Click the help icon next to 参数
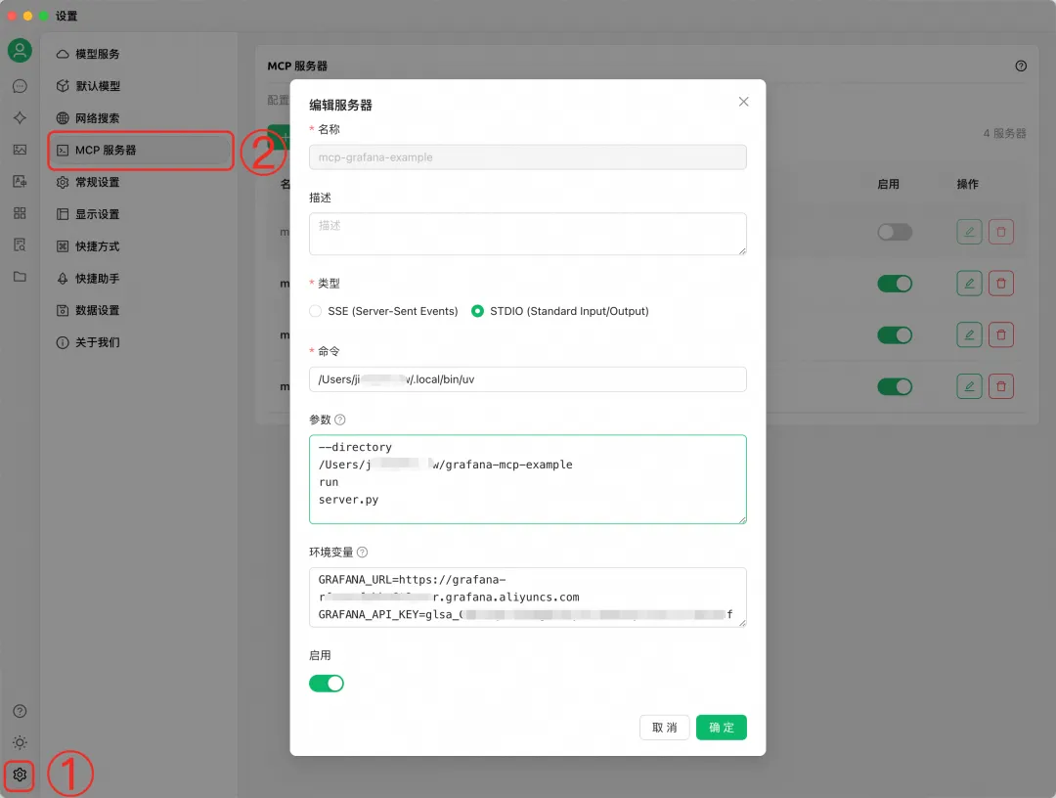Image resolution: width=1056 pixels, height=798 pixels. pyautogui.click(x=340, y=420)
